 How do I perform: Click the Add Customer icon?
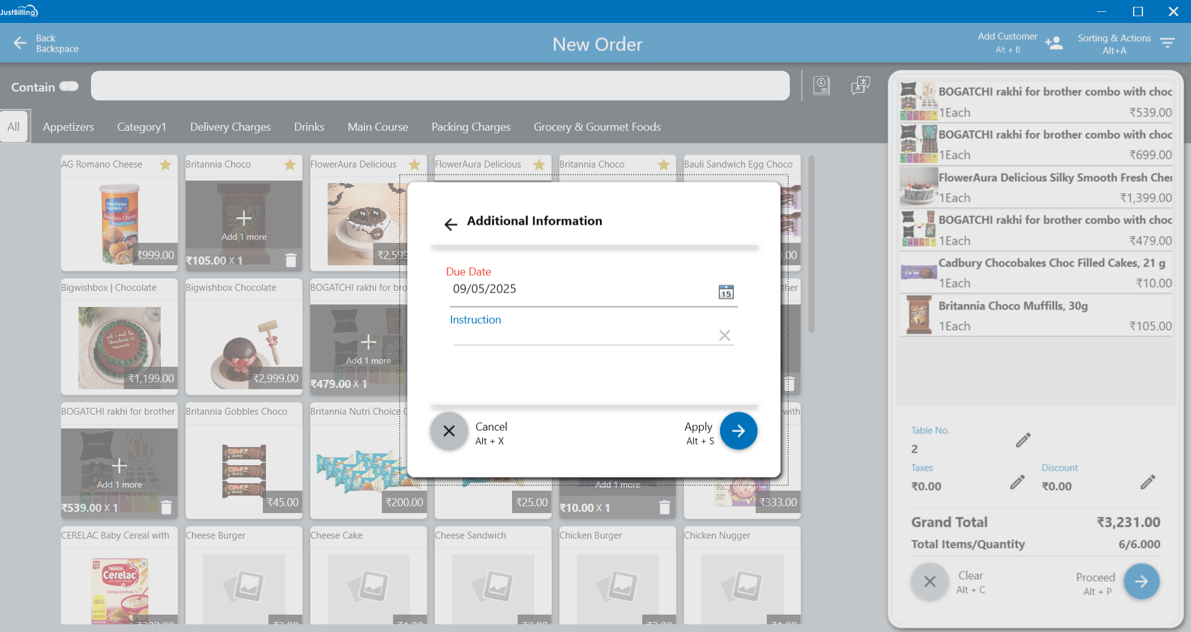(x=1053, y=43)
